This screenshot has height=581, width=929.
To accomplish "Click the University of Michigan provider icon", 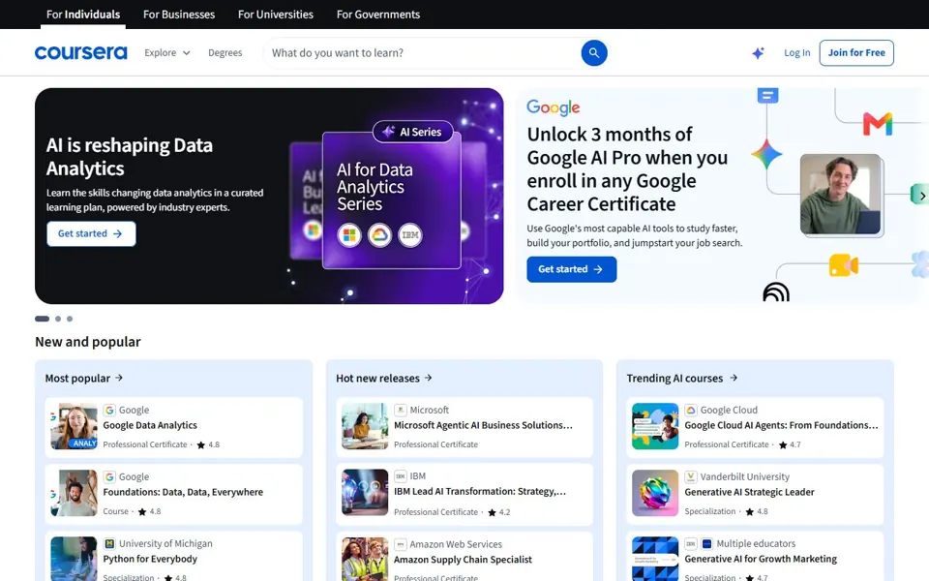I will 109,543.
